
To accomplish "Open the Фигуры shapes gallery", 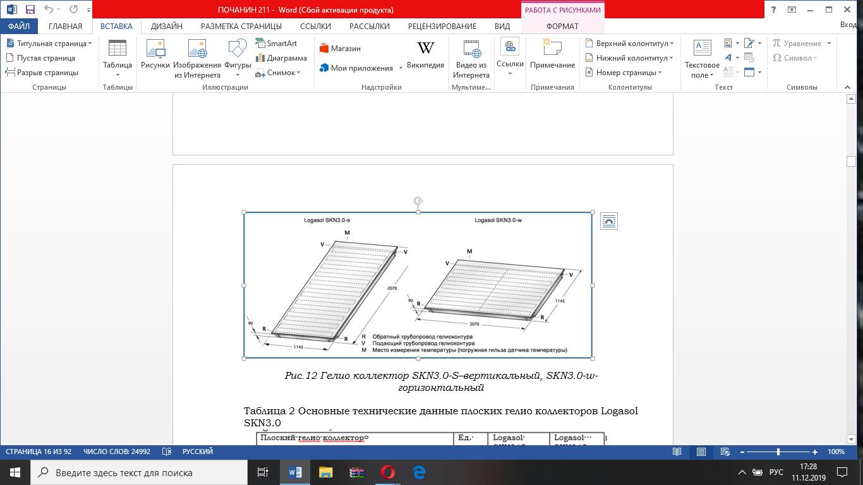I will pos(238,58).
